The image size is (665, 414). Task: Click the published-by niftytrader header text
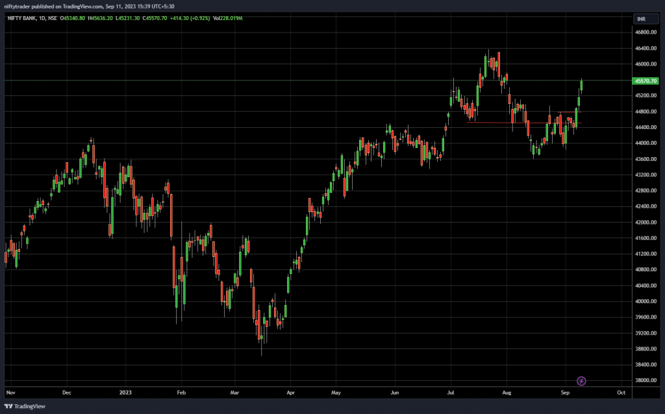click(89, 6)
